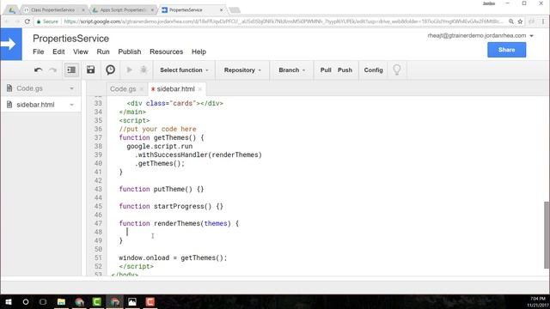Viewport: 550px width, 309px height.
Task: Expand the sidebar.html file options arrow
Action: coord(71,105)
